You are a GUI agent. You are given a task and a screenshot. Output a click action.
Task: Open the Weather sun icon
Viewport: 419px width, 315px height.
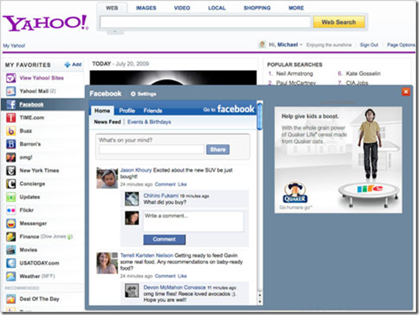pyautogui.click(x=11, y=276)
